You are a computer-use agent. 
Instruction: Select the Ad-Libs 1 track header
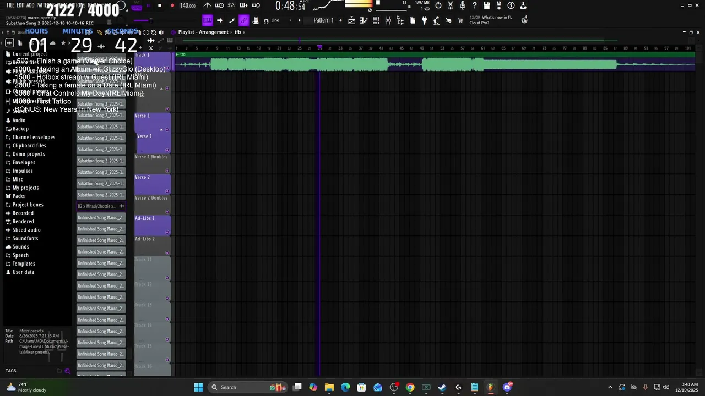click(153, 225)
